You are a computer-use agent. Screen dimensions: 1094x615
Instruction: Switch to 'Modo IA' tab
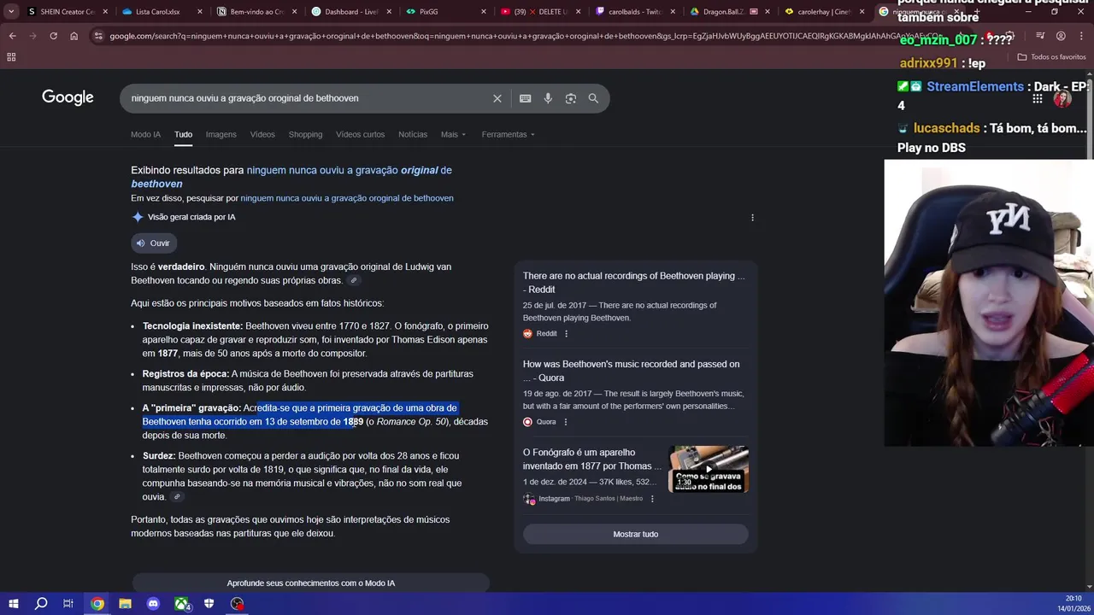[145, 134]
